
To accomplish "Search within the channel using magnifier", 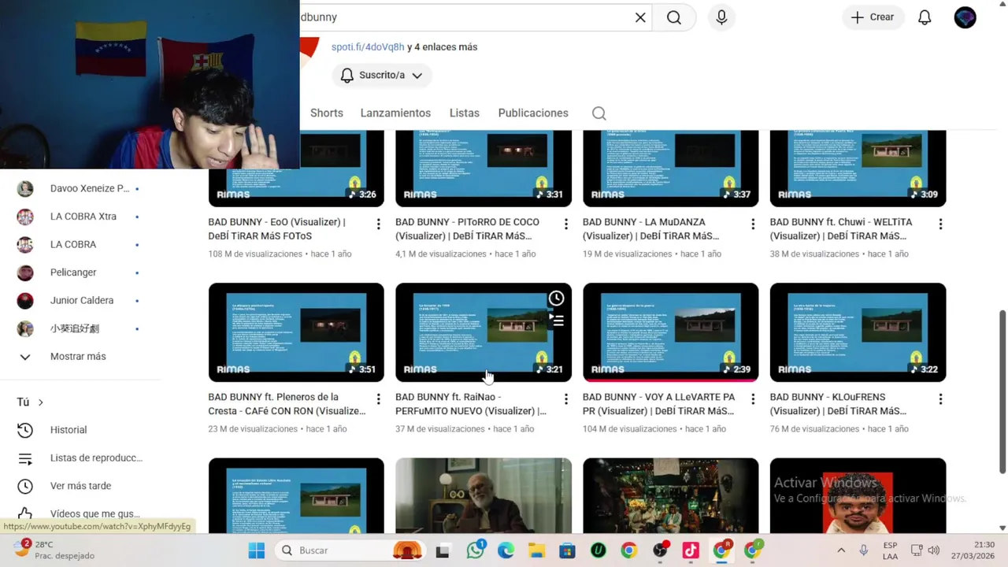I will [599, 113].
